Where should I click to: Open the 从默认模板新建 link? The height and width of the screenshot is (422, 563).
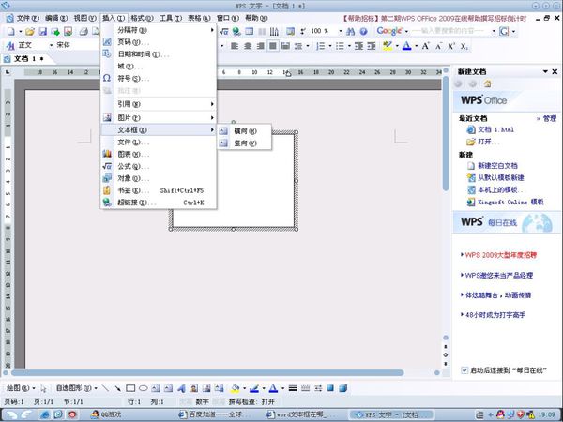pos(505,177)
